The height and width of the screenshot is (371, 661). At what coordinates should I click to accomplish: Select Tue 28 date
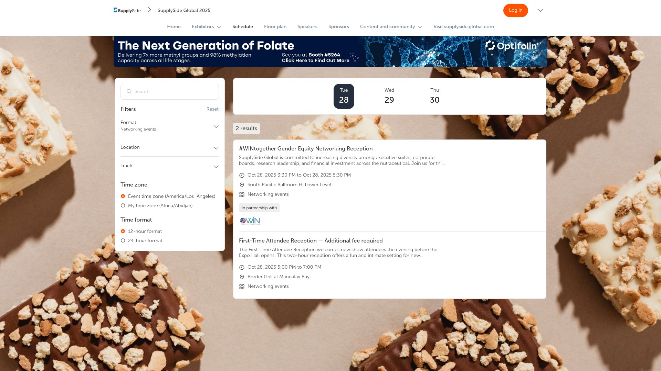click(344, 96)
